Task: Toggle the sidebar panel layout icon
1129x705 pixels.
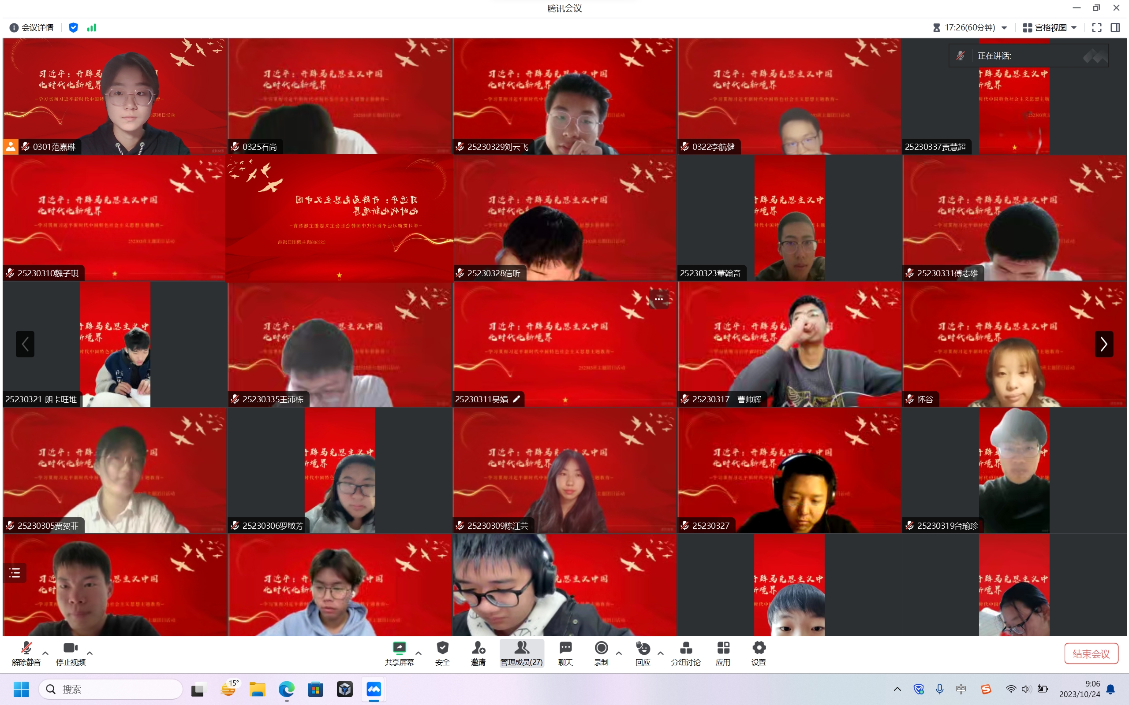Action: coord(1115,27)
